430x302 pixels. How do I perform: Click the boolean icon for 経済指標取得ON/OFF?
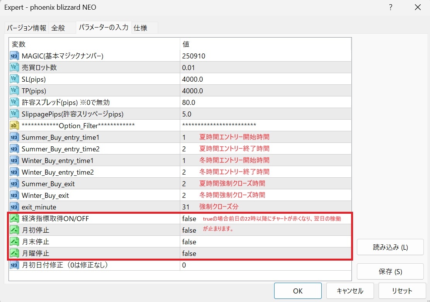(x=14, y=219)
